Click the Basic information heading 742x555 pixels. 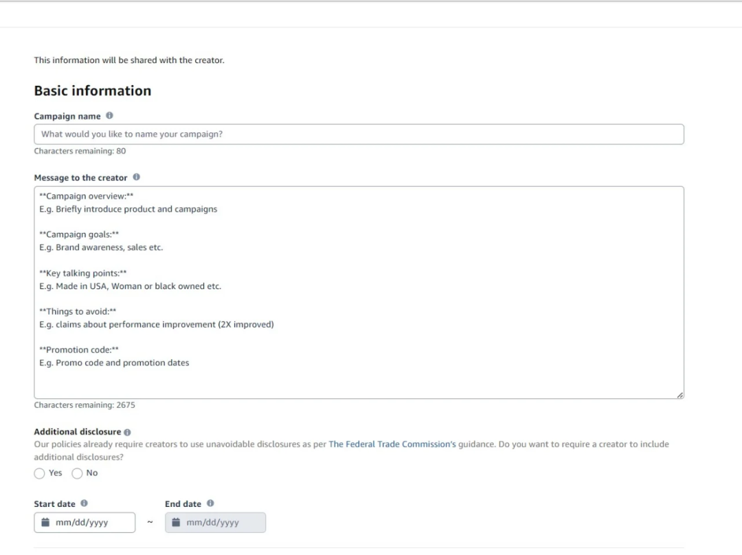[93, 91]
